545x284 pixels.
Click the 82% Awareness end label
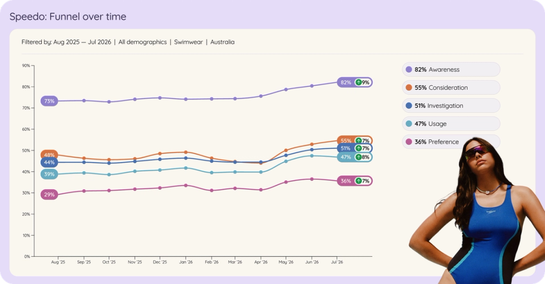click(355, 82)
